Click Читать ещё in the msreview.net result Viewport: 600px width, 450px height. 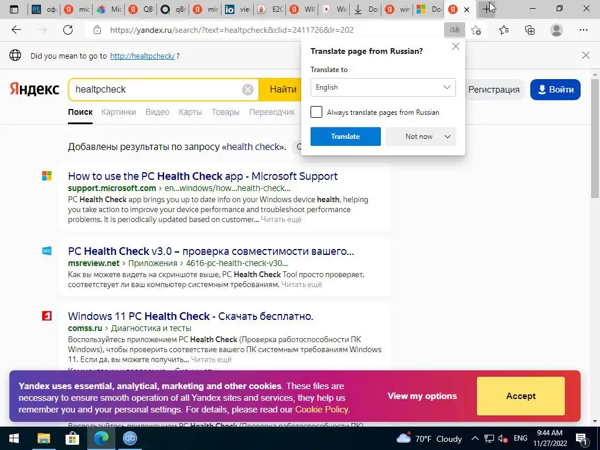click(x=302, y=285)
